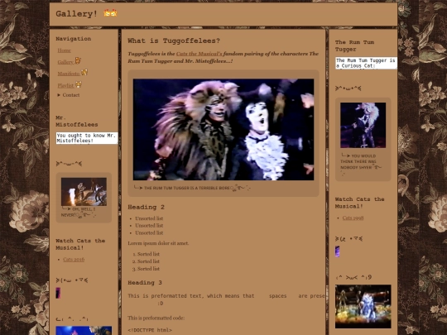The image size is (447, 335).
Task: Click 'Watch Cats the Musical!' heading in left sidebar
Action: (x=80, y=244)
